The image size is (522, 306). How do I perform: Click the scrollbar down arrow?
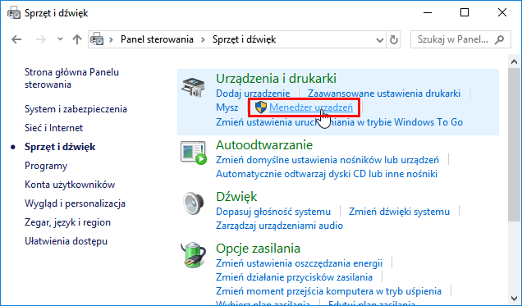point(515,299)
